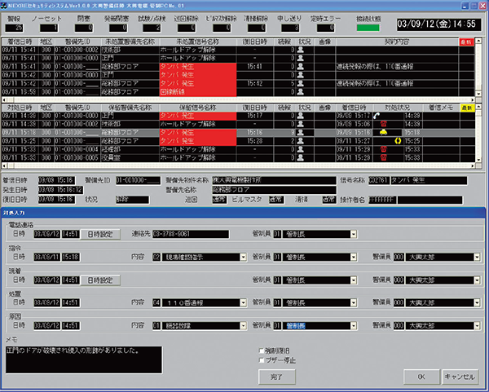The width and height of the screenshot is (489, 392).
Task: Click 定時エラー counter box
Action: 326,28
